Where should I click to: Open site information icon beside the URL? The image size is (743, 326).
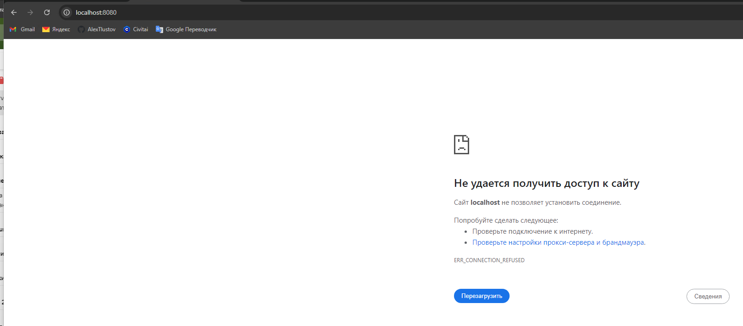[x=67, y=12]
